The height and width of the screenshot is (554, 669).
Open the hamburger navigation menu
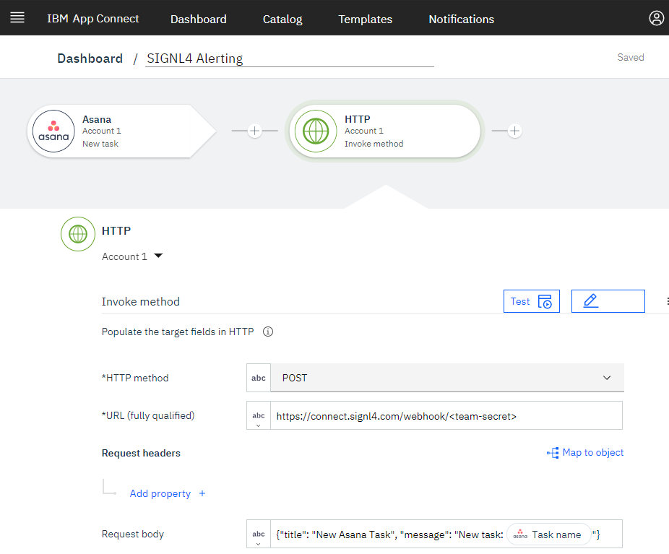pos(17,17)
